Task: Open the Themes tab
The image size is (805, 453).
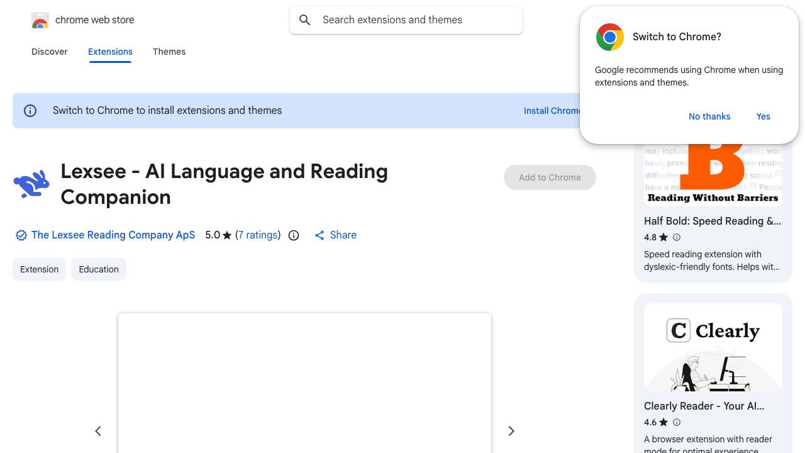Action: coord(169,52)
